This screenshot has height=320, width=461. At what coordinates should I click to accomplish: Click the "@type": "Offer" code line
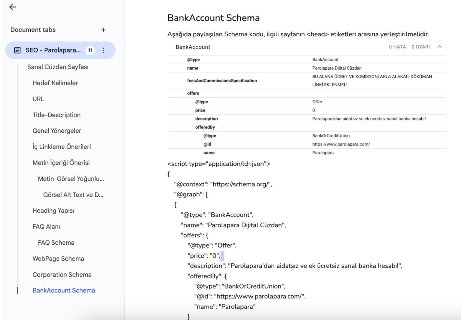point(212,246)
